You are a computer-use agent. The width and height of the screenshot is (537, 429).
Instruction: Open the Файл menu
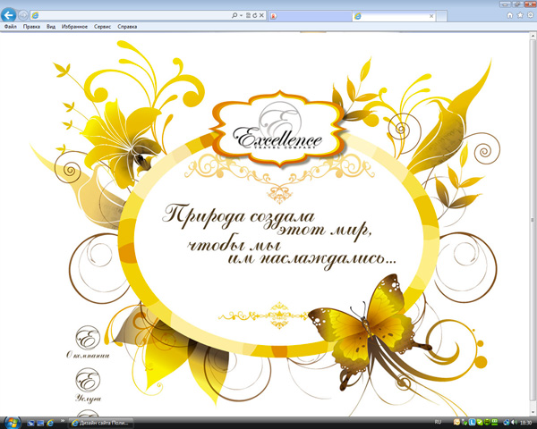(x=11, y=26)
